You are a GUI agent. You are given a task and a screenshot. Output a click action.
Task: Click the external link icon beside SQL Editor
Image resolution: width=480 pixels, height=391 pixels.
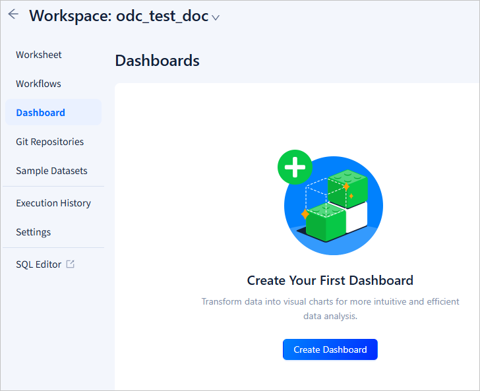(71, 264)
